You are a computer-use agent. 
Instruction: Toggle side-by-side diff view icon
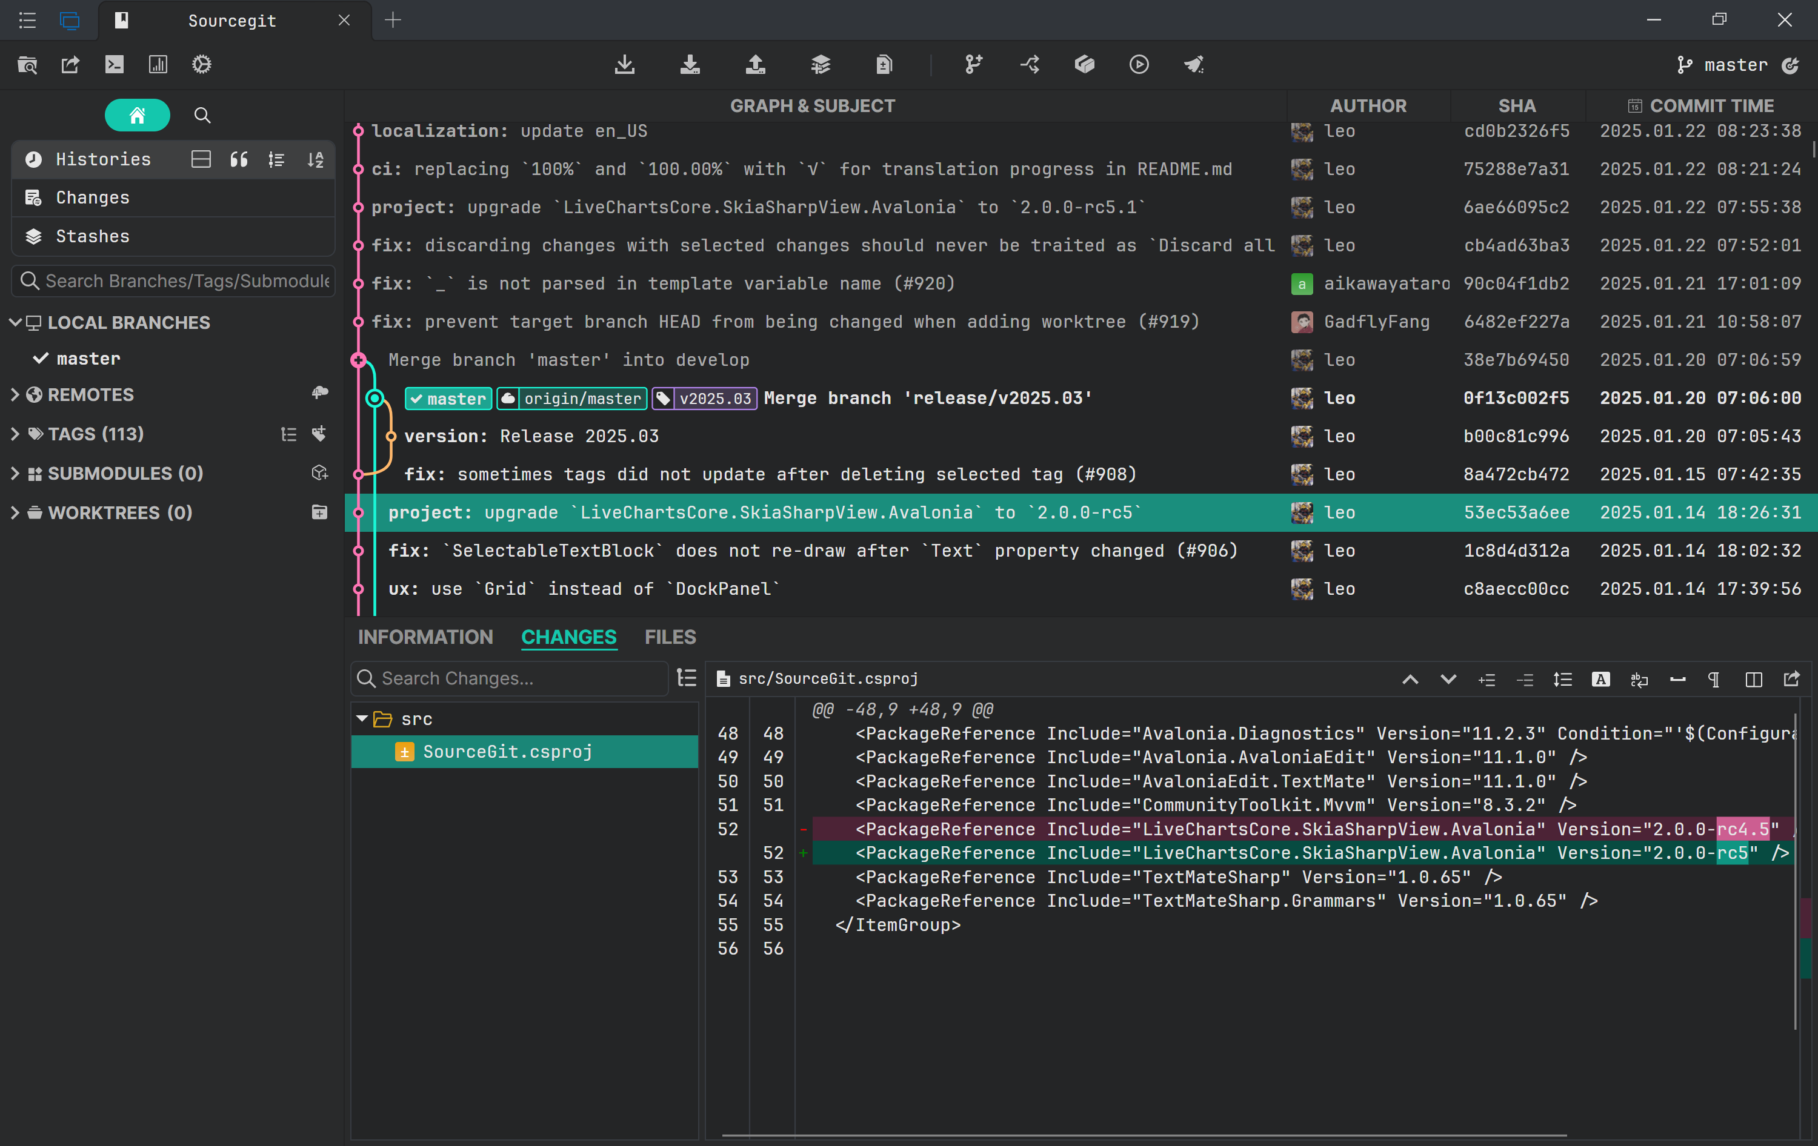(1753, 680)
